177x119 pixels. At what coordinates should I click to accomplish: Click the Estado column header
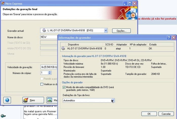(x=153, y=44)
